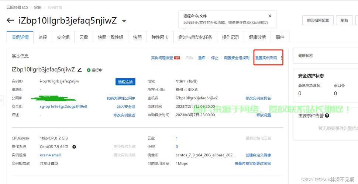Open 配置安全组规则 link

237,58
